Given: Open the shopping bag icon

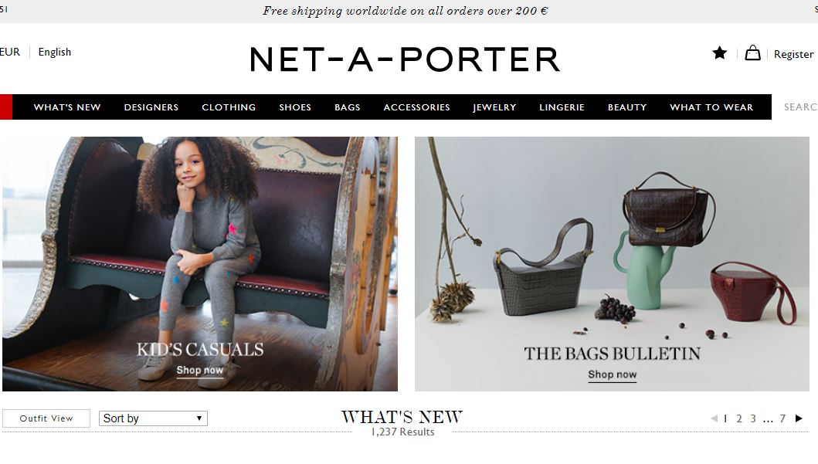Looking at the screenshot, I should pos(752,52).
